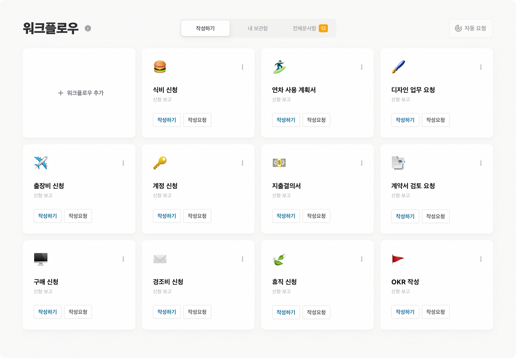Click the 자동 요청 button
The width and height of the screenshot is (516, 358).
[471, 28]
